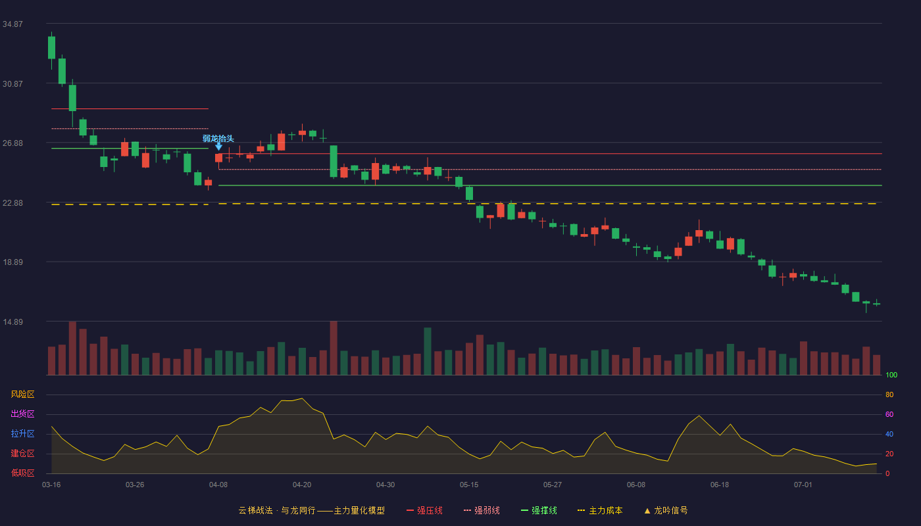Click the 18.89 price axis label
The image size is (921, 526).
click(x=12, y=262)
